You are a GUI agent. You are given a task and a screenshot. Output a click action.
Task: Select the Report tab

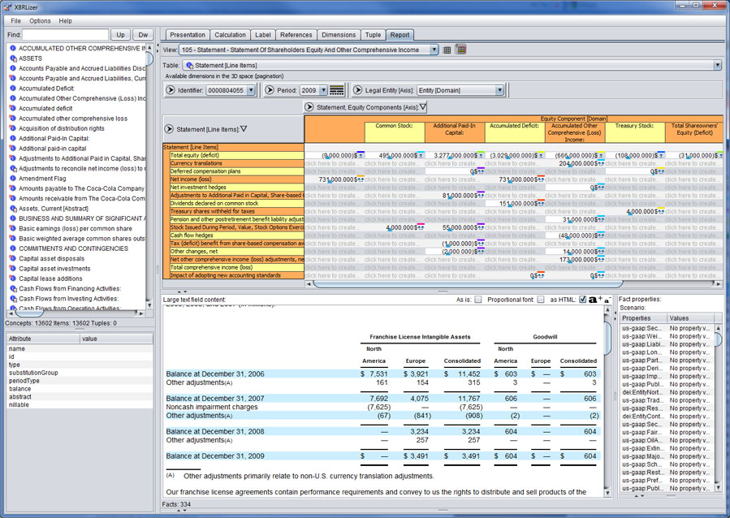coord(400,35)
